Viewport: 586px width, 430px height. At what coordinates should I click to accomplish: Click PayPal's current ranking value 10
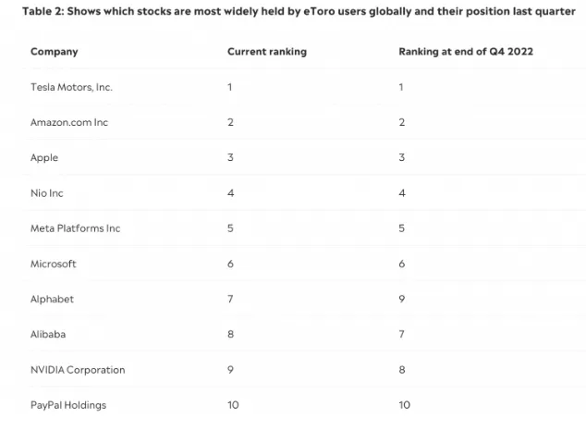[x=233, y=405]
